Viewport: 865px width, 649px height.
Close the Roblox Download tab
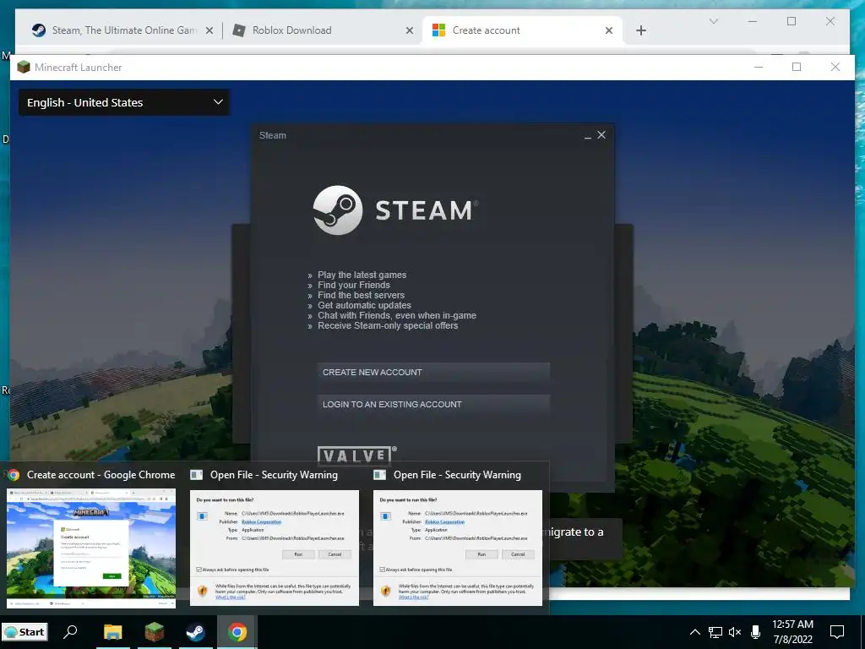tap(410, 31)
